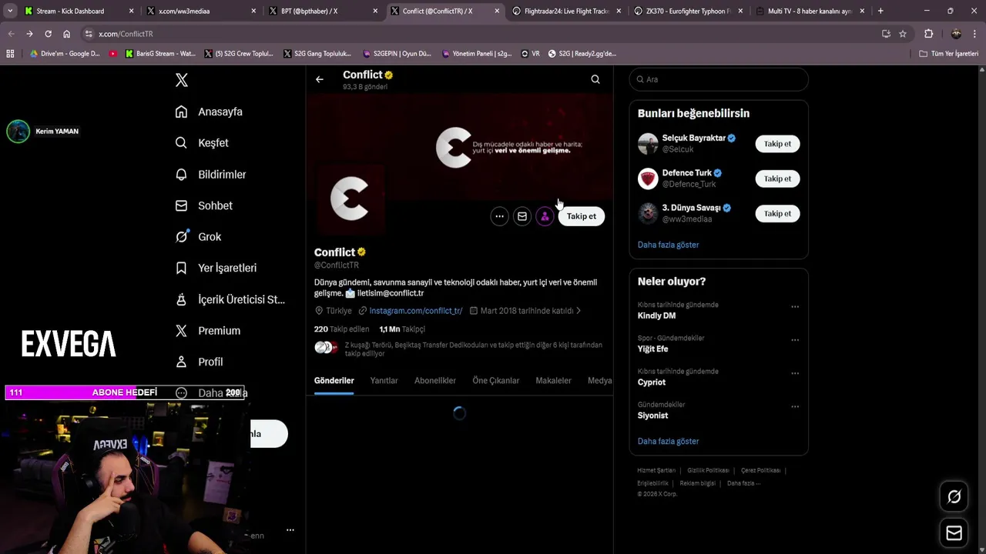Screen dimensions: 986x554
Task: Open the followed-by accounts text line
Action: click(x=473, y=349)
